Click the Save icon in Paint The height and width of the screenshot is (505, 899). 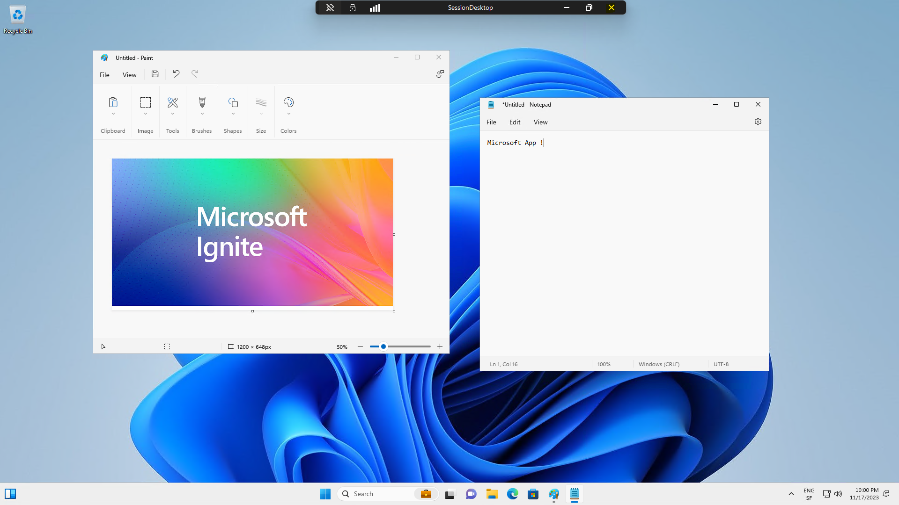coord(155,74)
